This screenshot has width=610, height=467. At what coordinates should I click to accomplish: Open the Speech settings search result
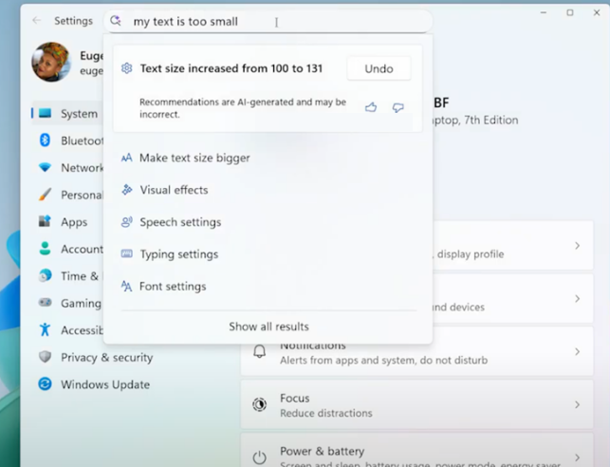click(268, 222)
